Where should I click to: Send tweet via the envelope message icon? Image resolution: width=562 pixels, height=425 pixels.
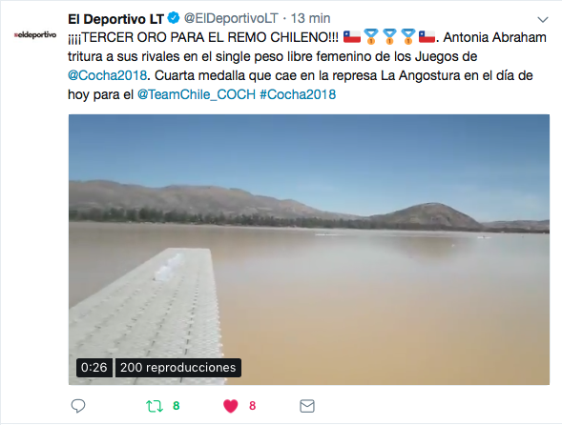(x=307, y=406)
